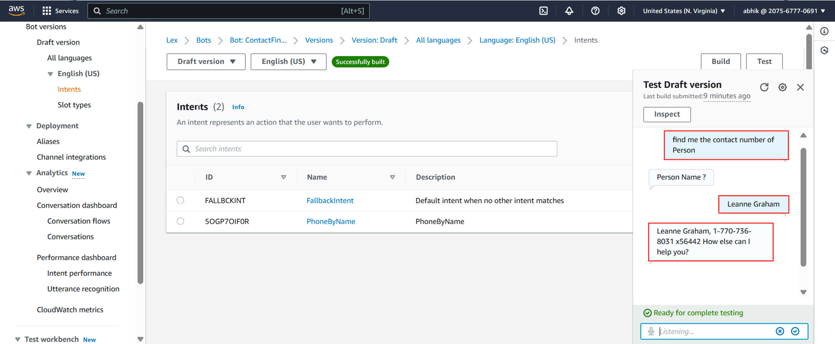This screenshot has height=344, width=835.
Task: Open the Info link next to Intents
Action: [x=238, y=107]
